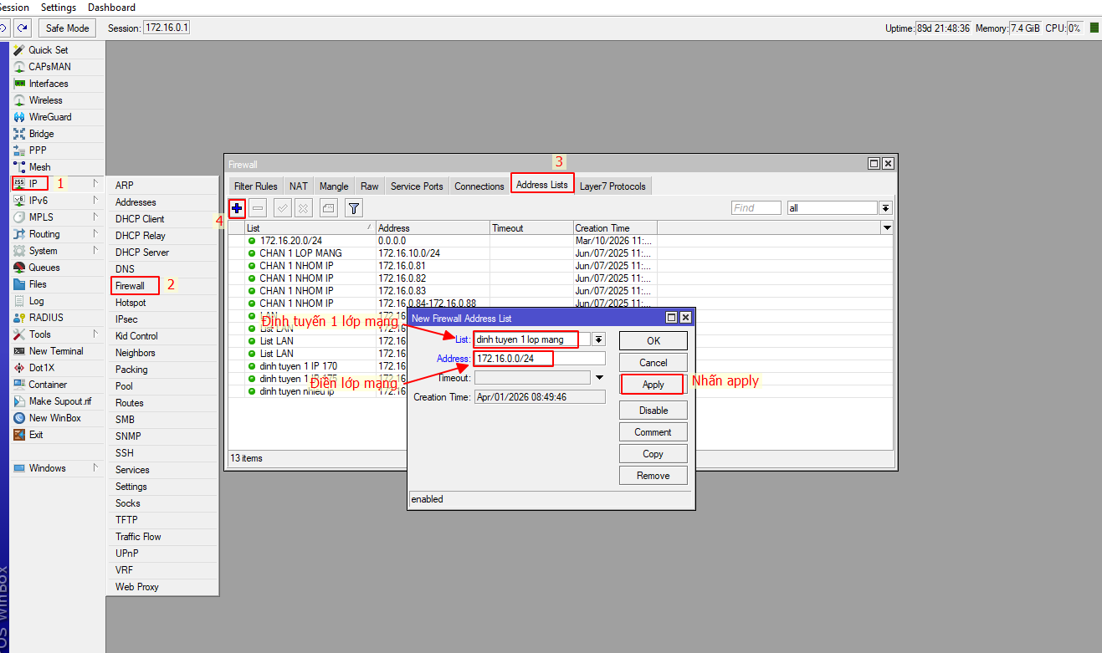Click the Filter funnel icon

(x=354, y=208)
